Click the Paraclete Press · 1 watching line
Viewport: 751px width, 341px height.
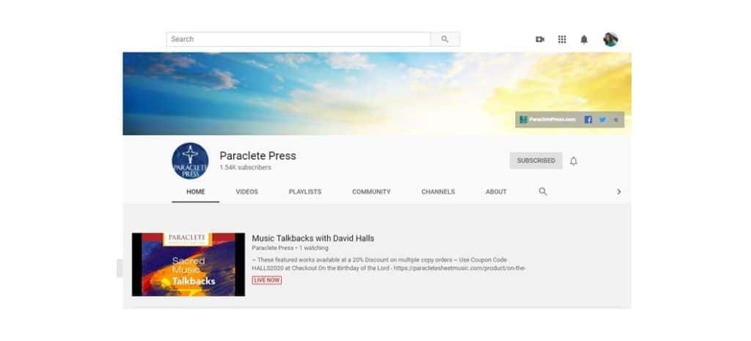pos(290,248)
